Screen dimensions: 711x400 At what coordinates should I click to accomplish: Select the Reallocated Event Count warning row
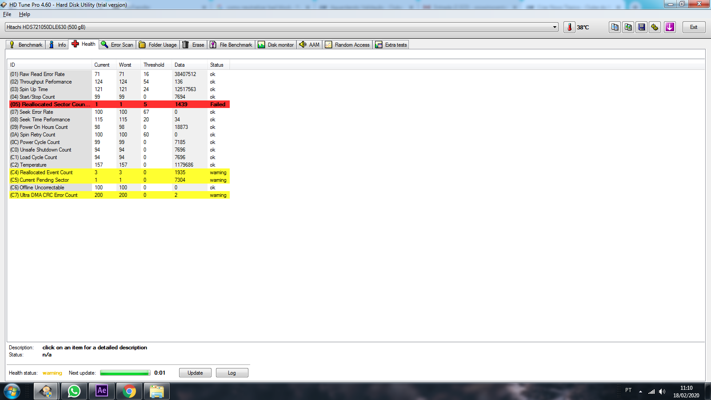pos(120,172)
